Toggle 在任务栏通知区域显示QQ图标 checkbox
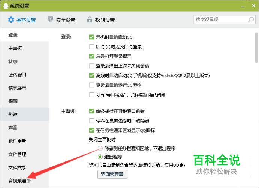259x188 pixels. [91, 130]
